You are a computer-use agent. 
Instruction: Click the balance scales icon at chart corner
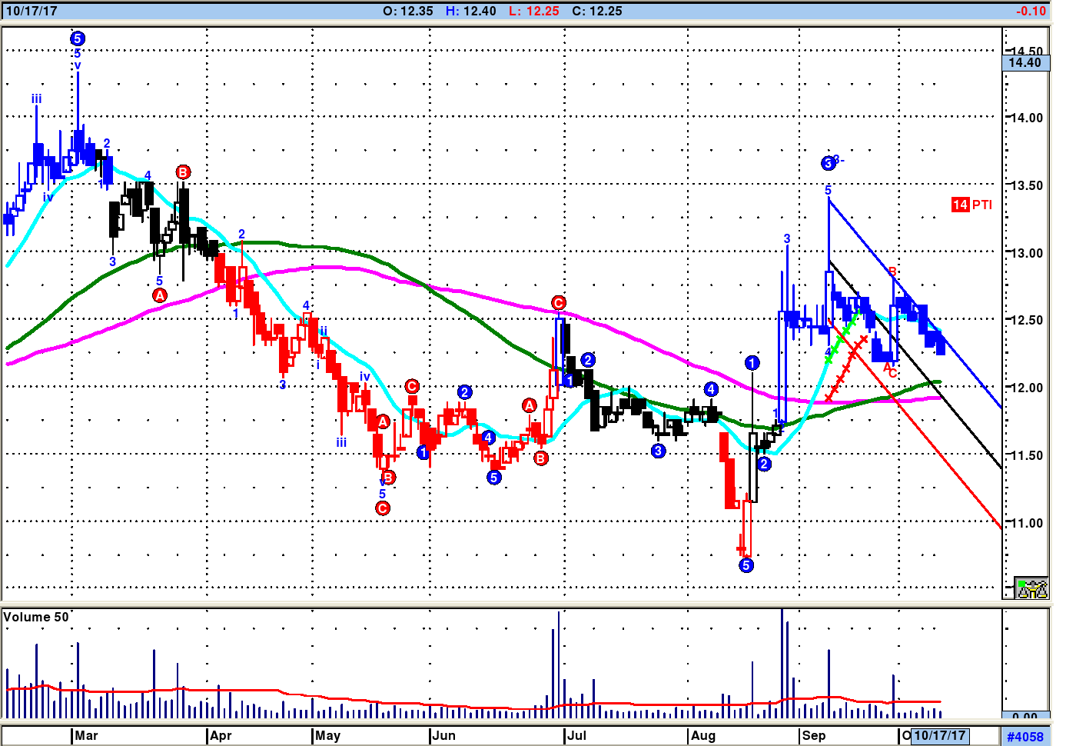pos(1031,588)
